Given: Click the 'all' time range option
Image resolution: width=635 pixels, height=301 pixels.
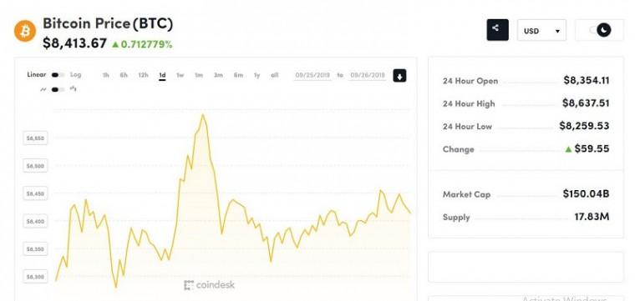Looking at the screenshot, I should tap(275, 75).
